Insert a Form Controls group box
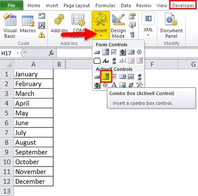The image size is (198, 196). click(x=97, y=60)
